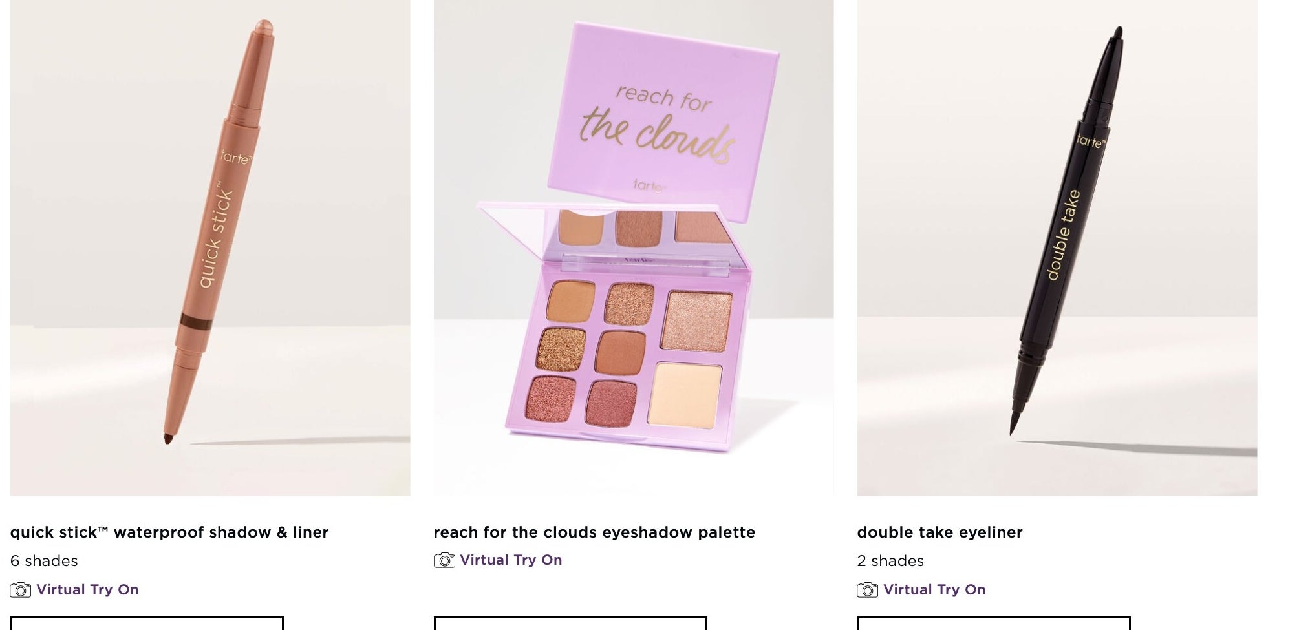Open the double take eyeliner product title

coord(939,532)
